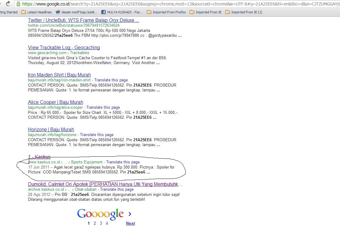Open Iron Maiden Shirt Baju Murah link
Viewport: 340px width, 229px height.
coord(59,75)
